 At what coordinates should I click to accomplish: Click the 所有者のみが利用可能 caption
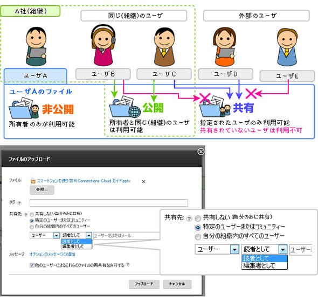coord(42,124)
